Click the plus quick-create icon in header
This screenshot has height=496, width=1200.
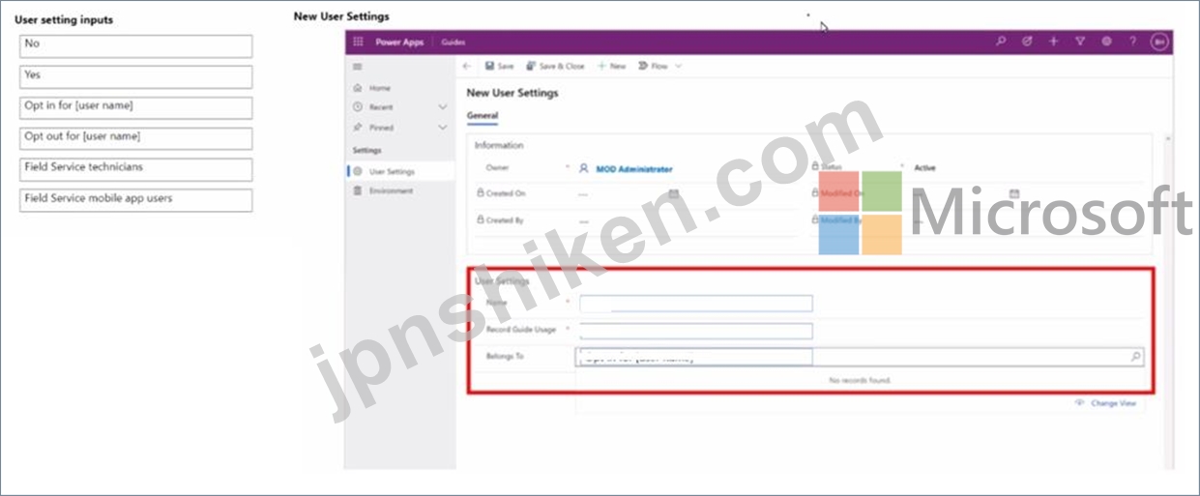(1053, 42)
